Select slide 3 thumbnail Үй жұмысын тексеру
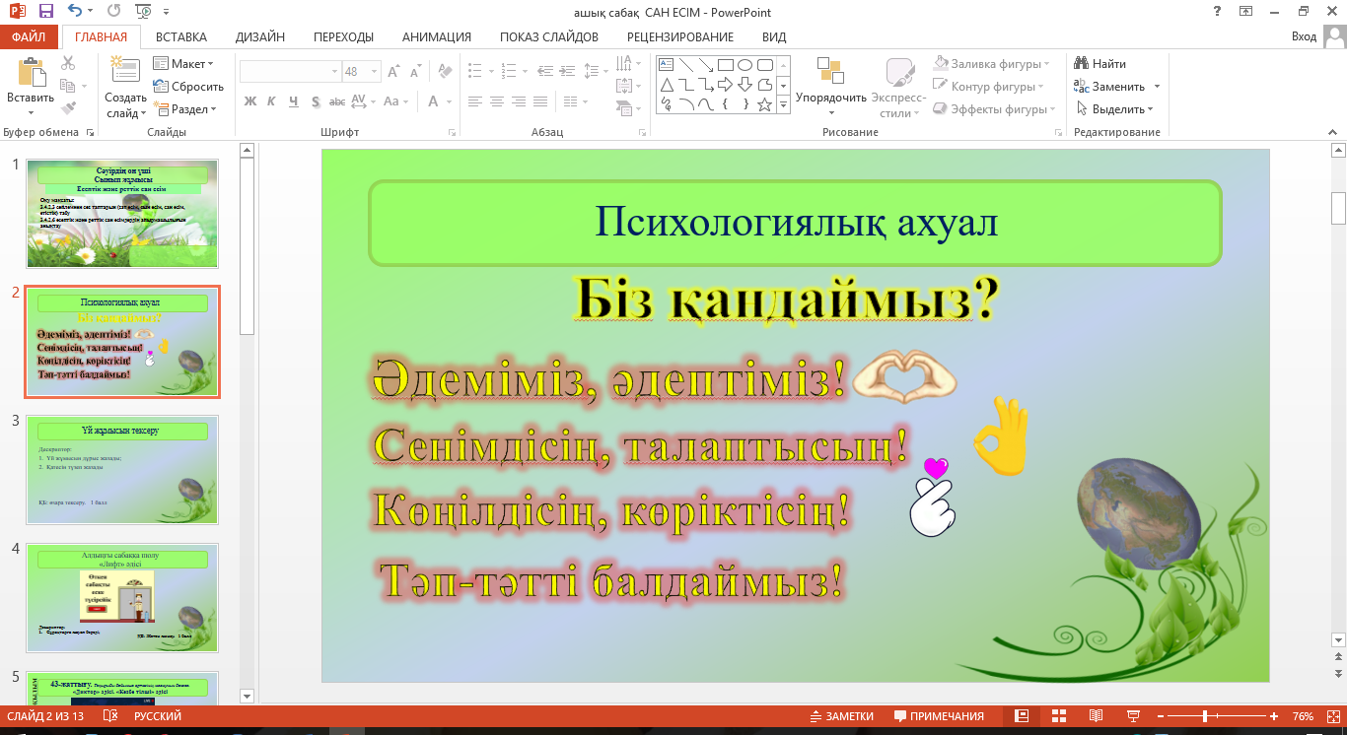1347x735 pixels. [x=122, y=469]
